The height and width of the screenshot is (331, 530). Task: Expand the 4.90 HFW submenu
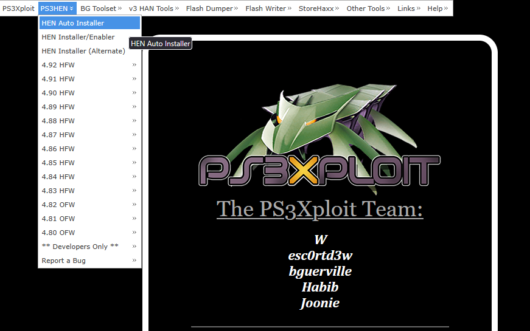pos(89,93)
